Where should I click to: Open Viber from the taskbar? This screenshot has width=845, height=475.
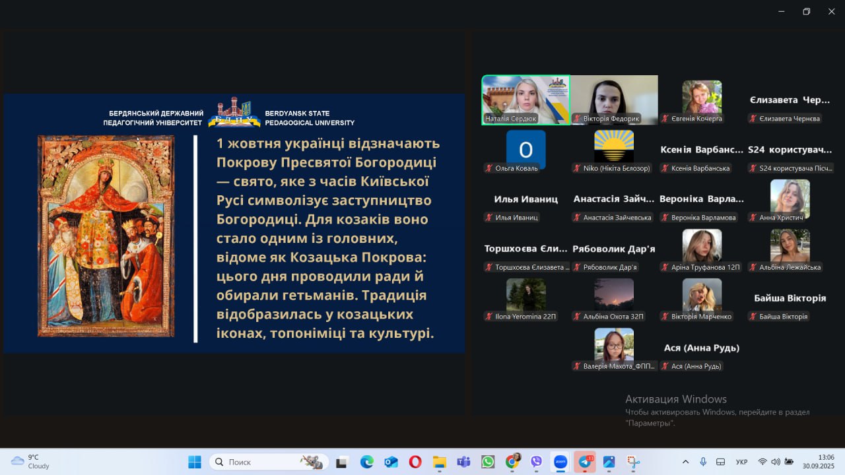coord(536,462)
